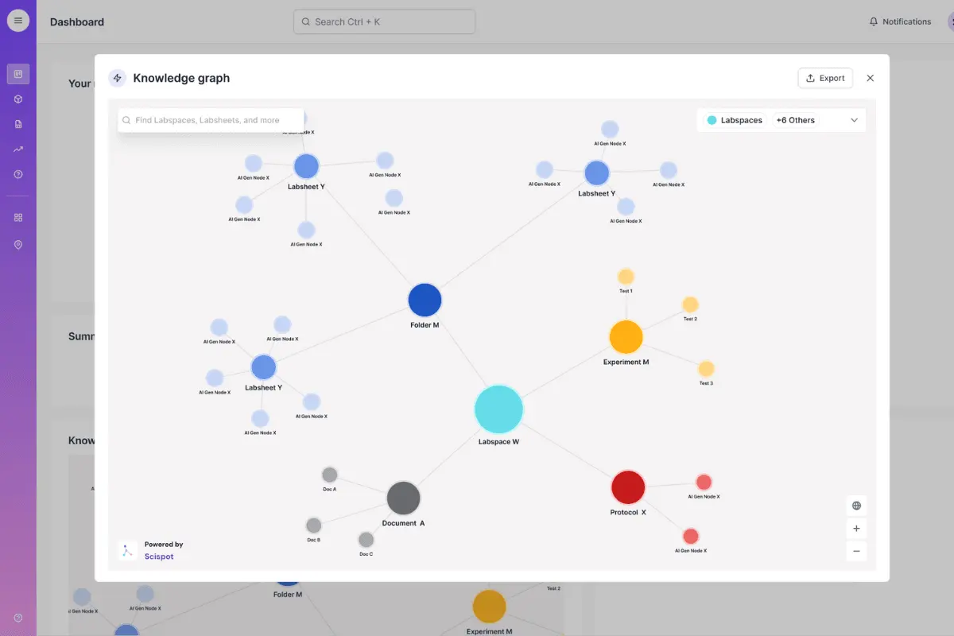The image size is (954, 636).
Task: Select the Test 1 node
Action: pos(626,277)
